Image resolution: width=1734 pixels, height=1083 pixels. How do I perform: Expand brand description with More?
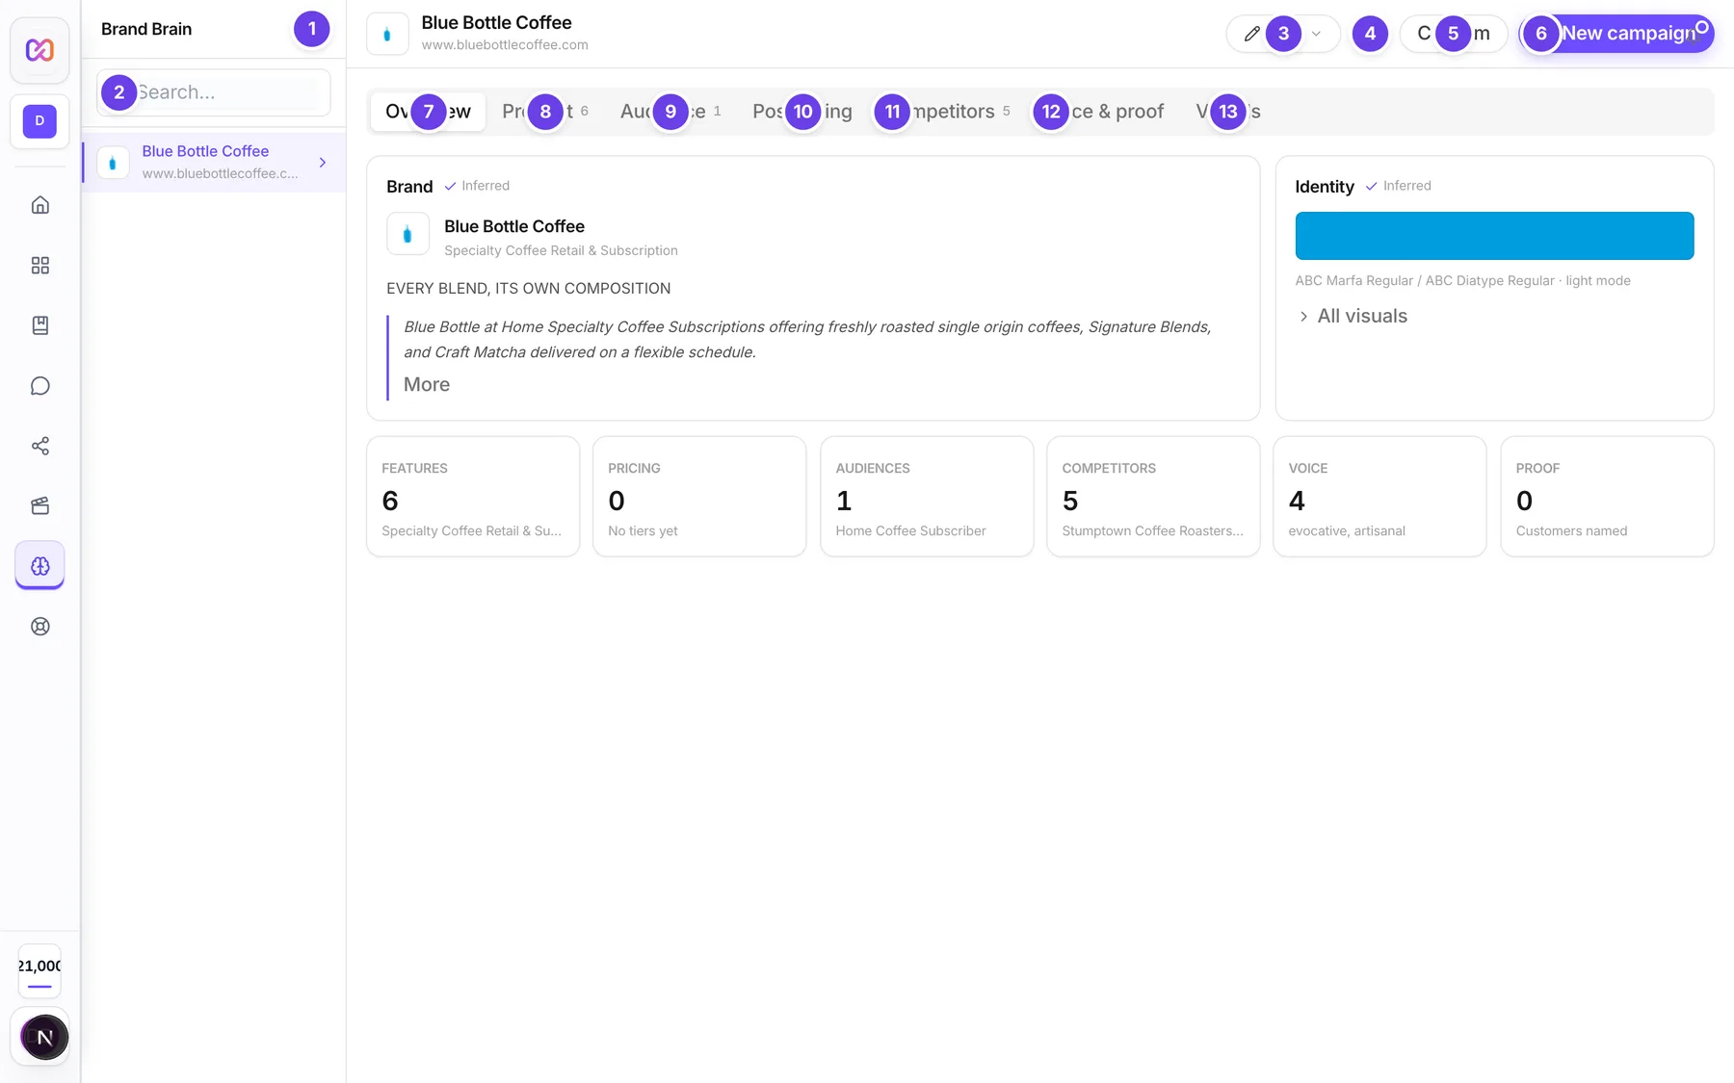coord(427,384)
